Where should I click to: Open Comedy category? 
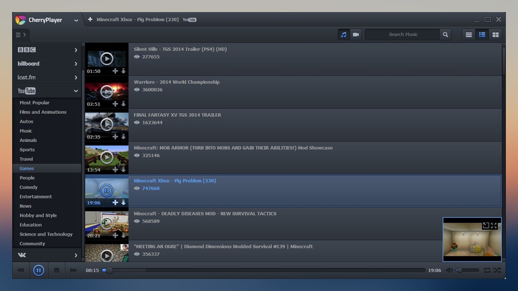coord(28,187)
